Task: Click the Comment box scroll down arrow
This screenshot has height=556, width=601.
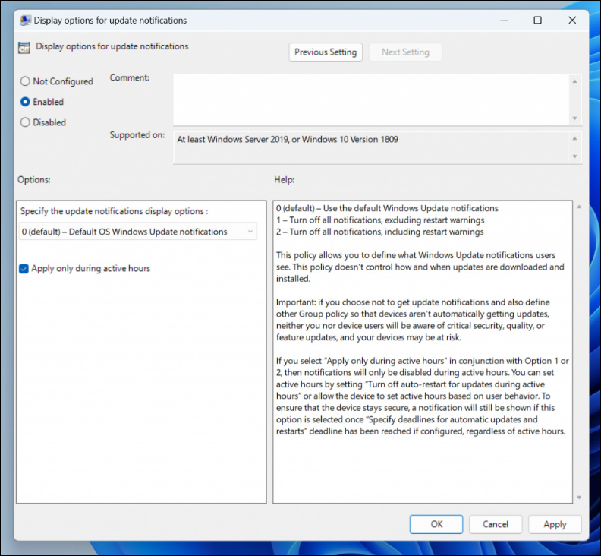Action: pyautogui.click(x=574, y=118)
